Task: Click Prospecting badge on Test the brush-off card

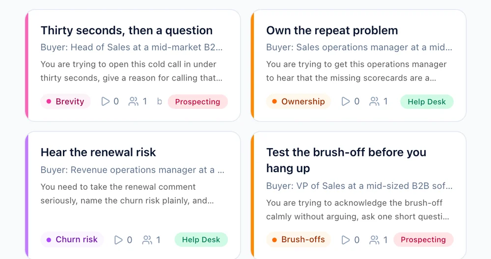Action: 423,239
